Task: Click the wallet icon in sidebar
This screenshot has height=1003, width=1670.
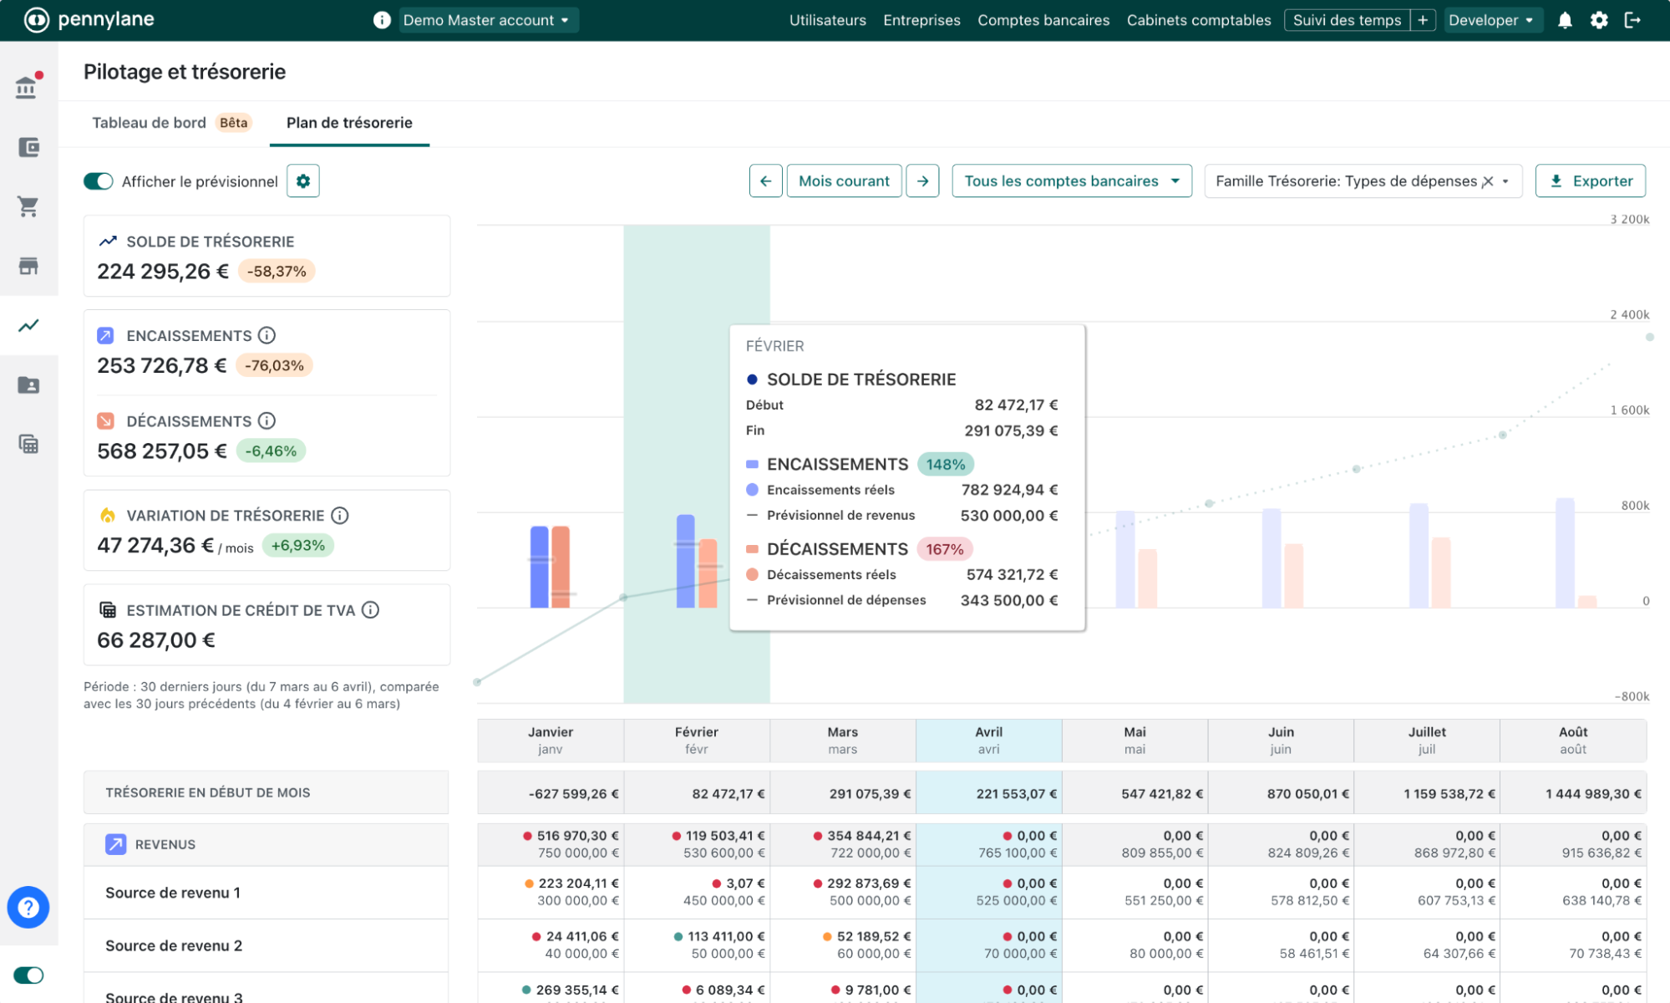Action: click(28, 147)
